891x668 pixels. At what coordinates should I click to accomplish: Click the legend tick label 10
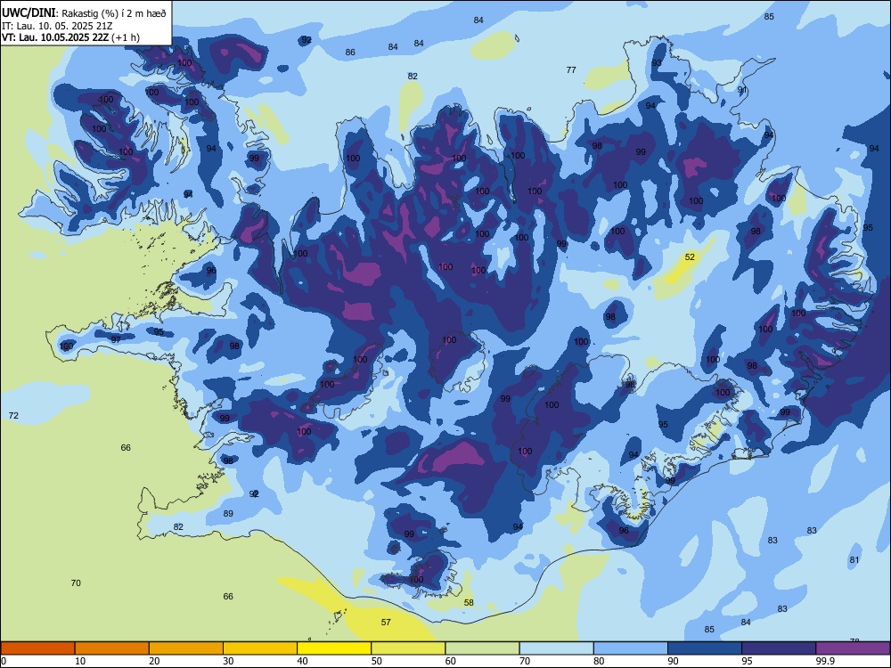(x=80, y=661)
